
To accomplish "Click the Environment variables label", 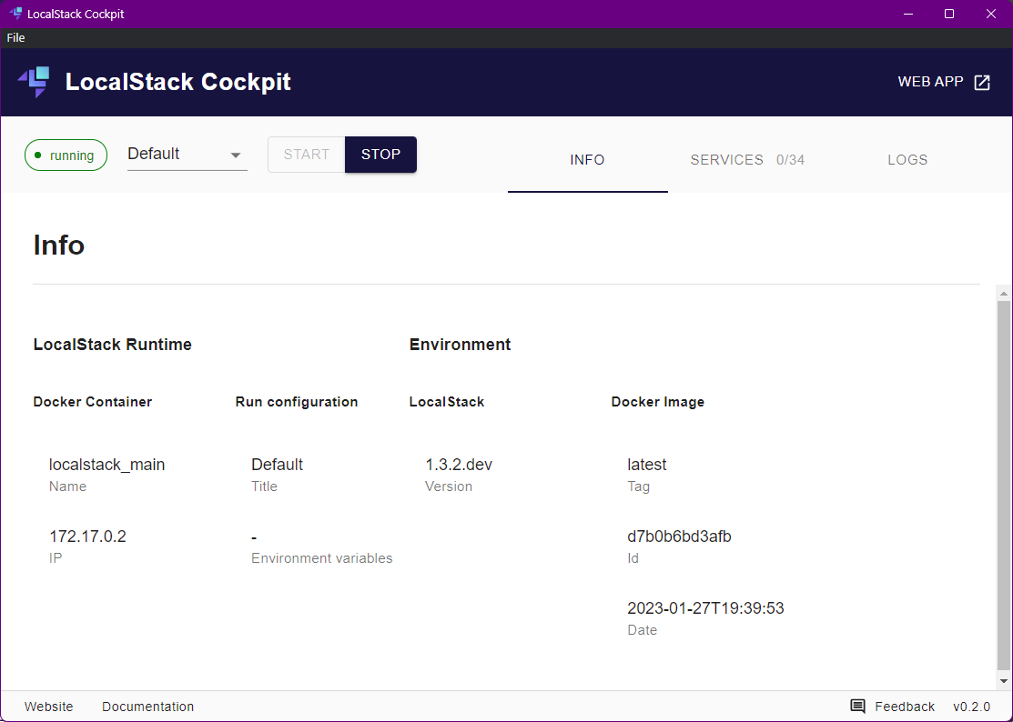I will [x=321, y=558].
